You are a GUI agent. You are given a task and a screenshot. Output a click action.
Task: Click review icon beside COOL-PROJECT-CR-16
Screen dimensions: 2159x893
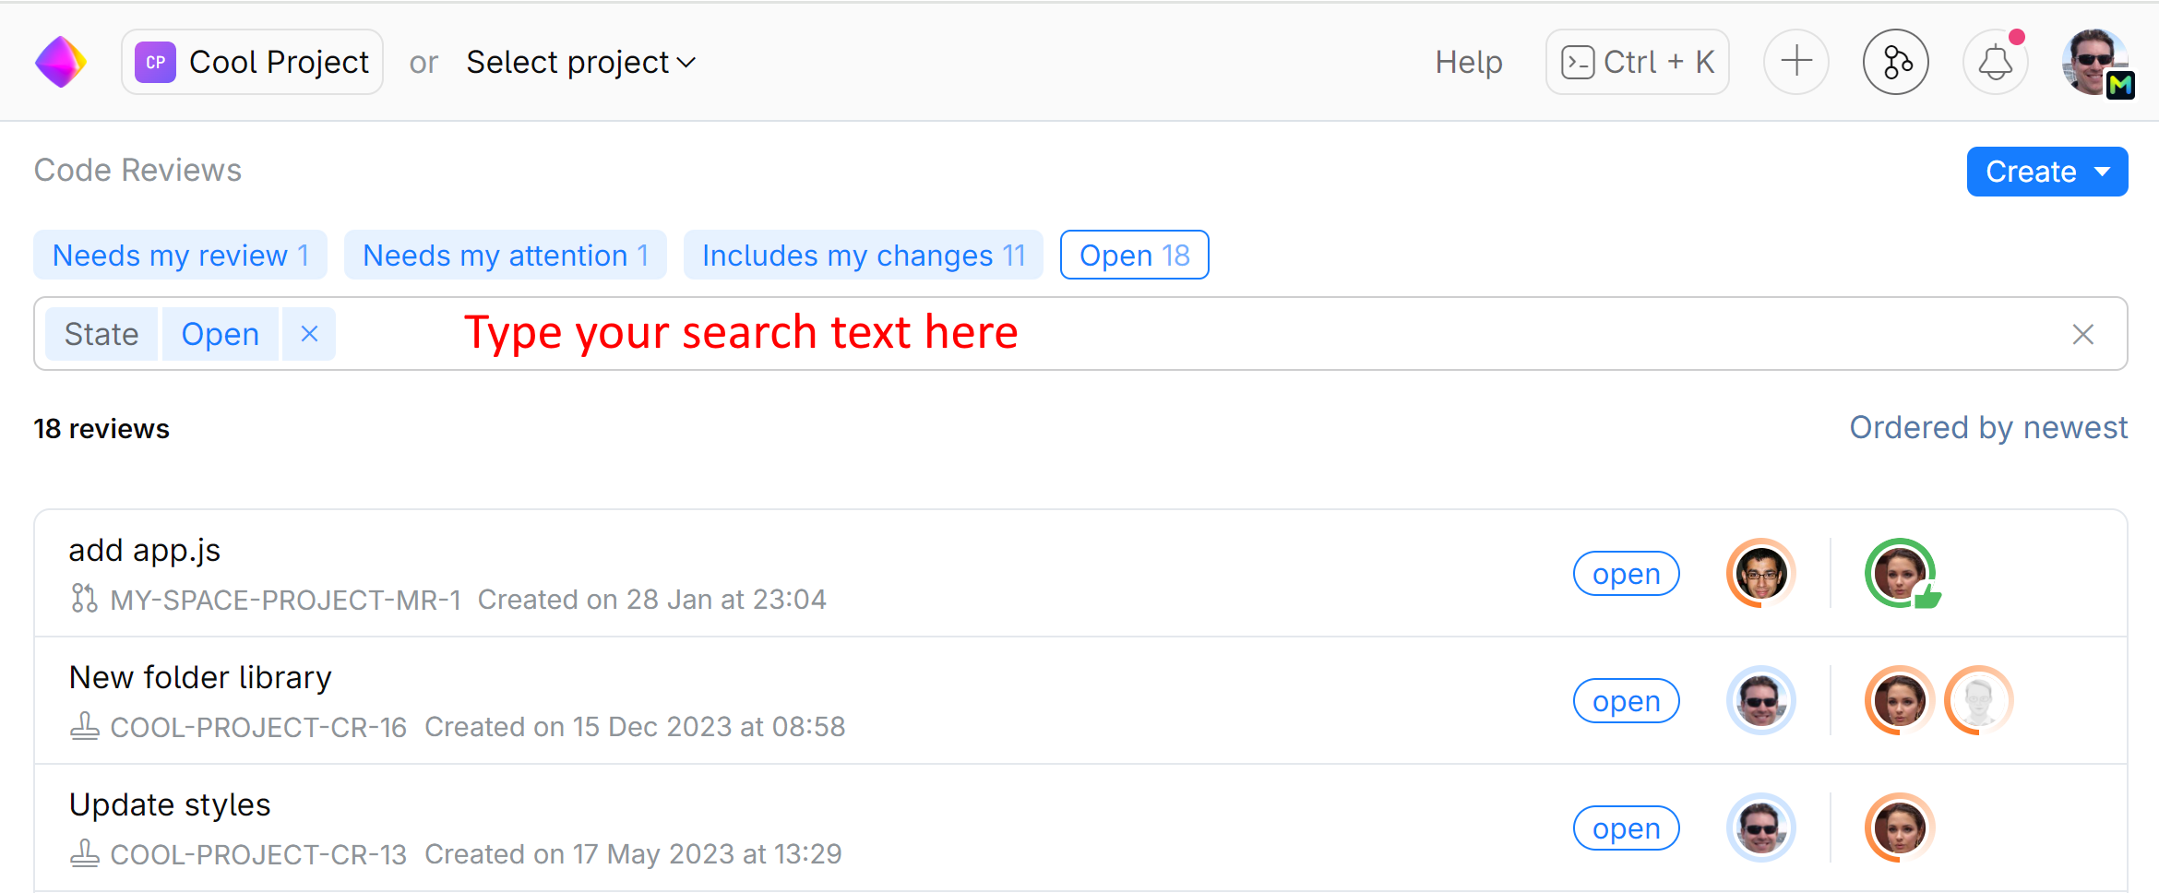(x=84, y=726)
